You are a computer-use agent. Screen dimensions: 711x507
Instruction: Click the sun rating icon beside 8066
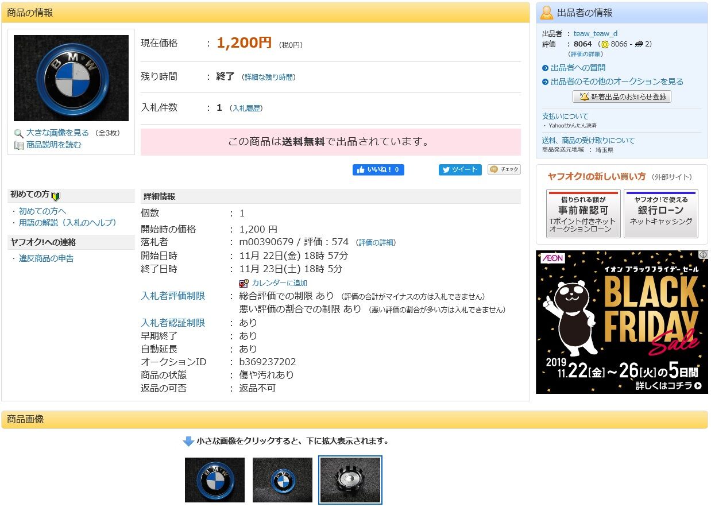click(605, 44)
